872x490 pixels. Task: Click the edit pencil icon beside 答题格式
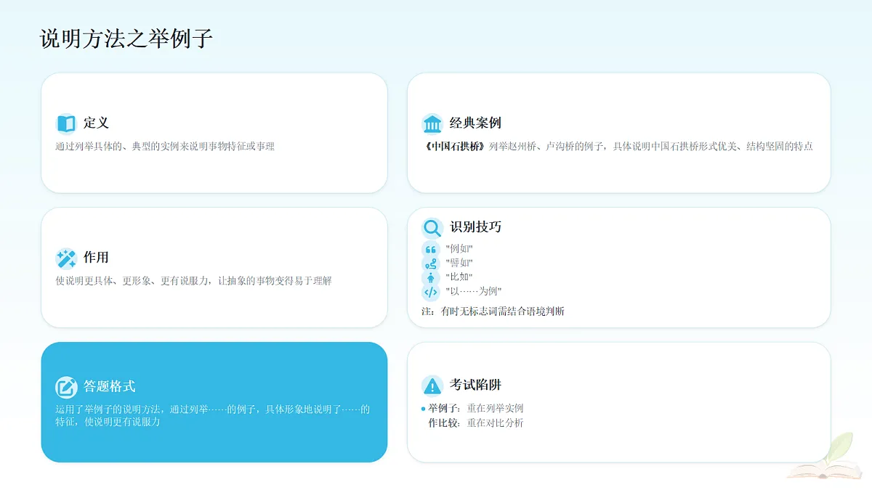tap(66, 388)
